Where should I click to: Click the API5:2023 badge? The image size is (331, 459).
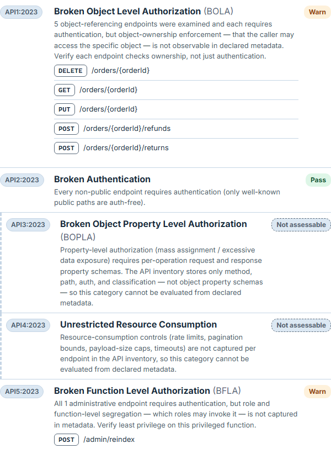click(x=22, y=392)
